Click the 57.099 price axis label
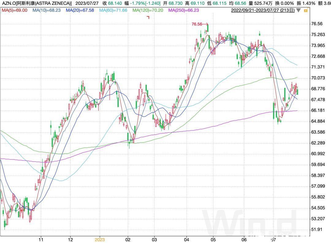331x243 pixels. (x=318, y=186)
